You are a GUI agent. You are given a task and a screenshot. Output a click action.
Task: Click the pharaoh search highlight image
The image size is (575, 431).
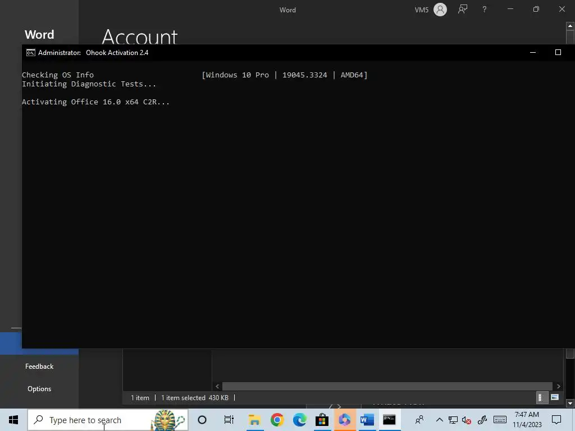tap(168, 420)
